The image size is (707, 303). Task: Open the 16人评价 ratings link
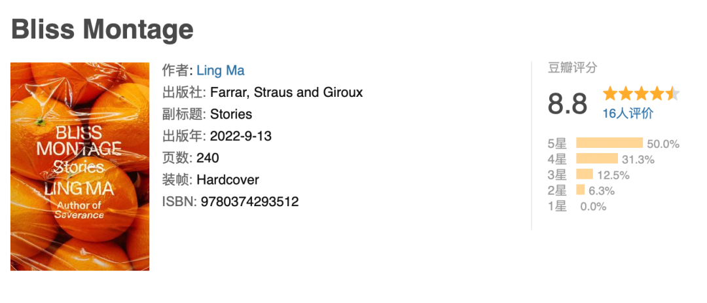point(628,113)
